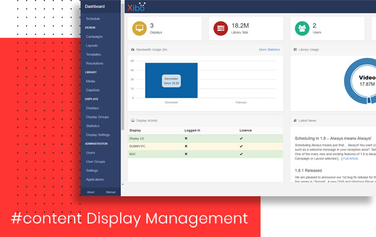Click the About link at sidebar bottom

tap(91, 192)
